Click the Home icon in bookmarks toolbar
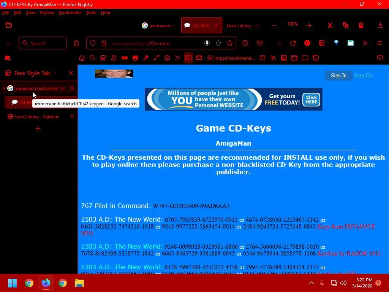This screenshot has height=292, width=389. click(82, 58)
